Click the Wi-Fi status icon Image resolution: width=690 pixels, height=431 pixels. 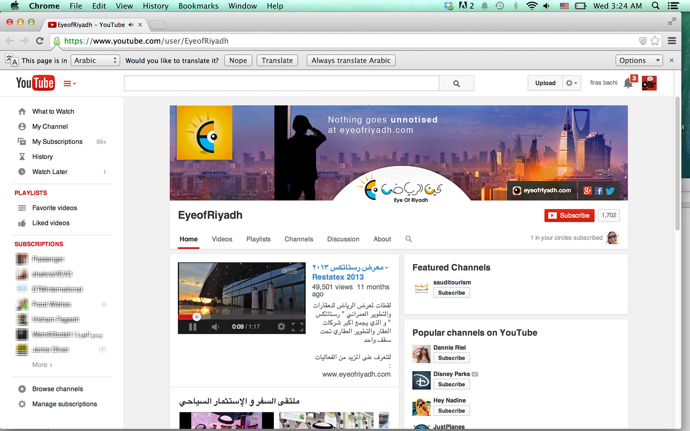click(x=532, y=6)
